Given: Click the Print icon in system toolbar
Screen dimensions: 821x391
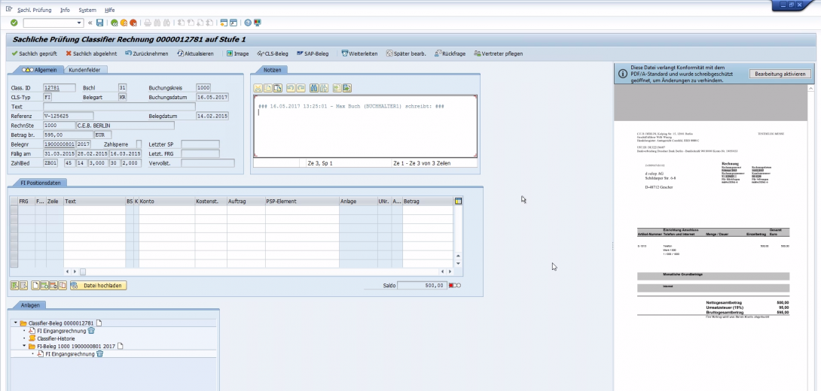Looking at the screenshot, I should pos(148,23).
